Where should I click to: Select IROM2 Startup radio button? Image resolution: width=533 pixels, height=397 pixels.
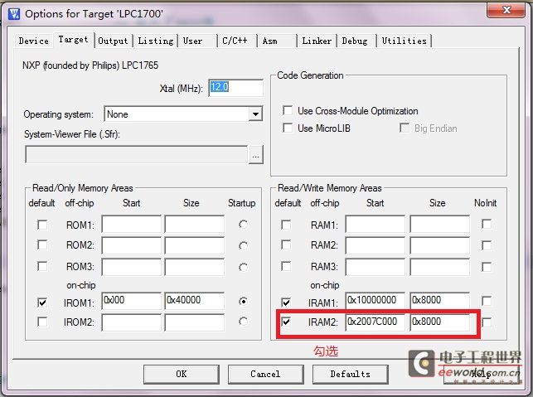(243, 322)
